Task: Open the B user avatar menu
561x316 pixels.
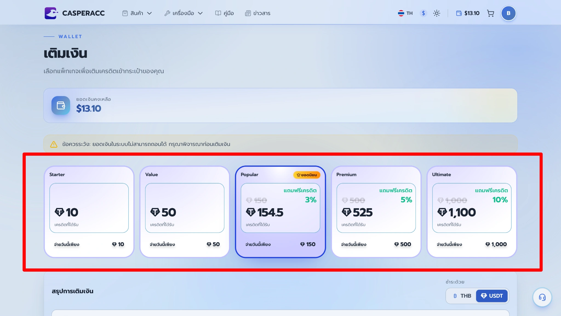Action: (508, 13)
